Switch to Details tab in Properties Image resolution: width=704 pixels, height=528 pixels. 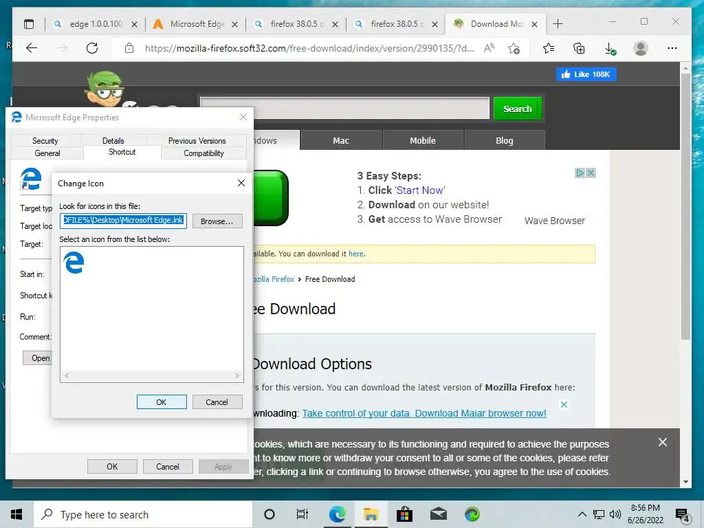click(x=113, y=140)
